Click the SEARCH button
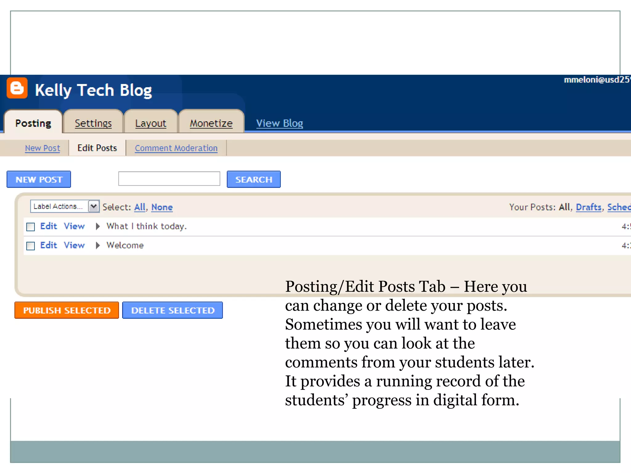Viewport: 631px width, 473px height. pyautogui.click(x=254, y=179)
